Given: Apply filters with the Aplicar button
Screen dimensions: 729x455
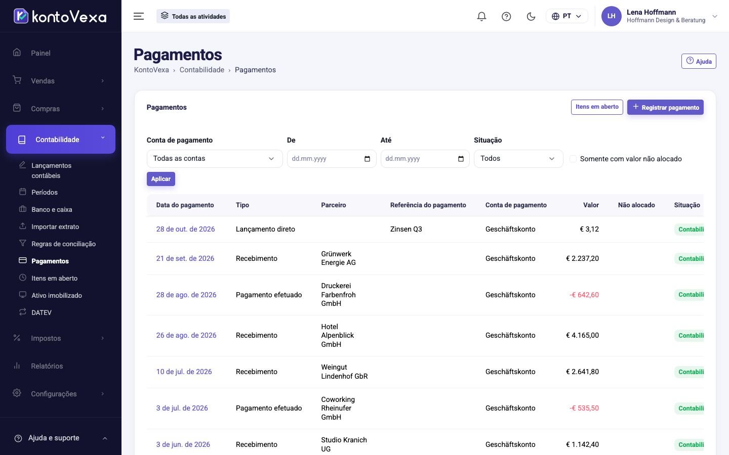Looking at the screenshot, I should tap(161, 179).
